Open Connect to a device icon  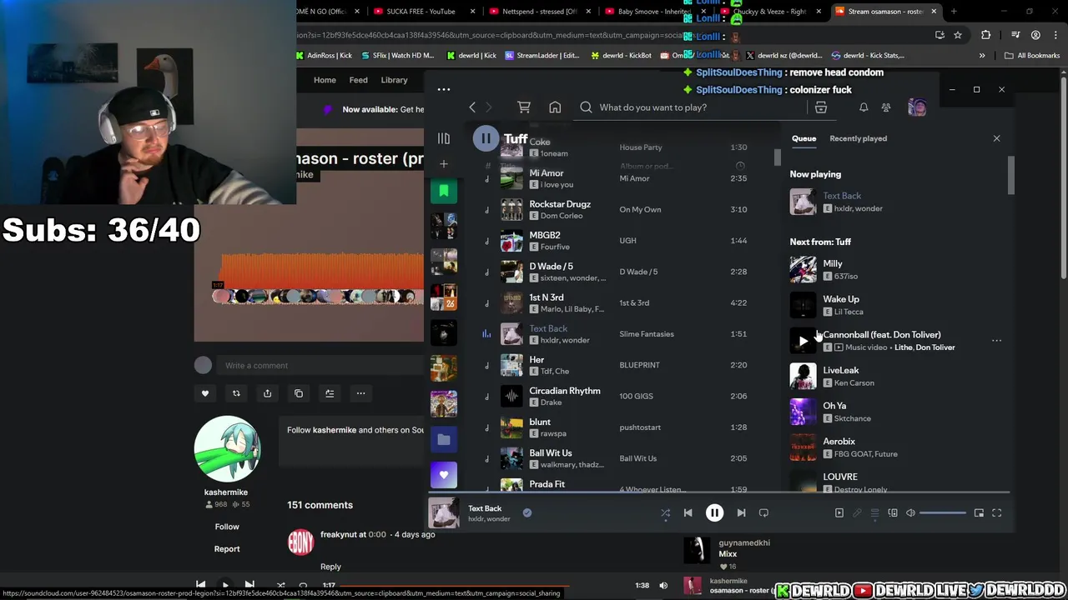893,513
